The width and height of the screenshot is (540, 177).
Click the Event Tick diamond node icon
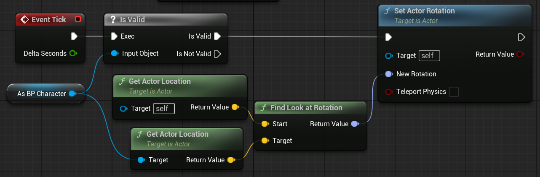coord(24,19)
